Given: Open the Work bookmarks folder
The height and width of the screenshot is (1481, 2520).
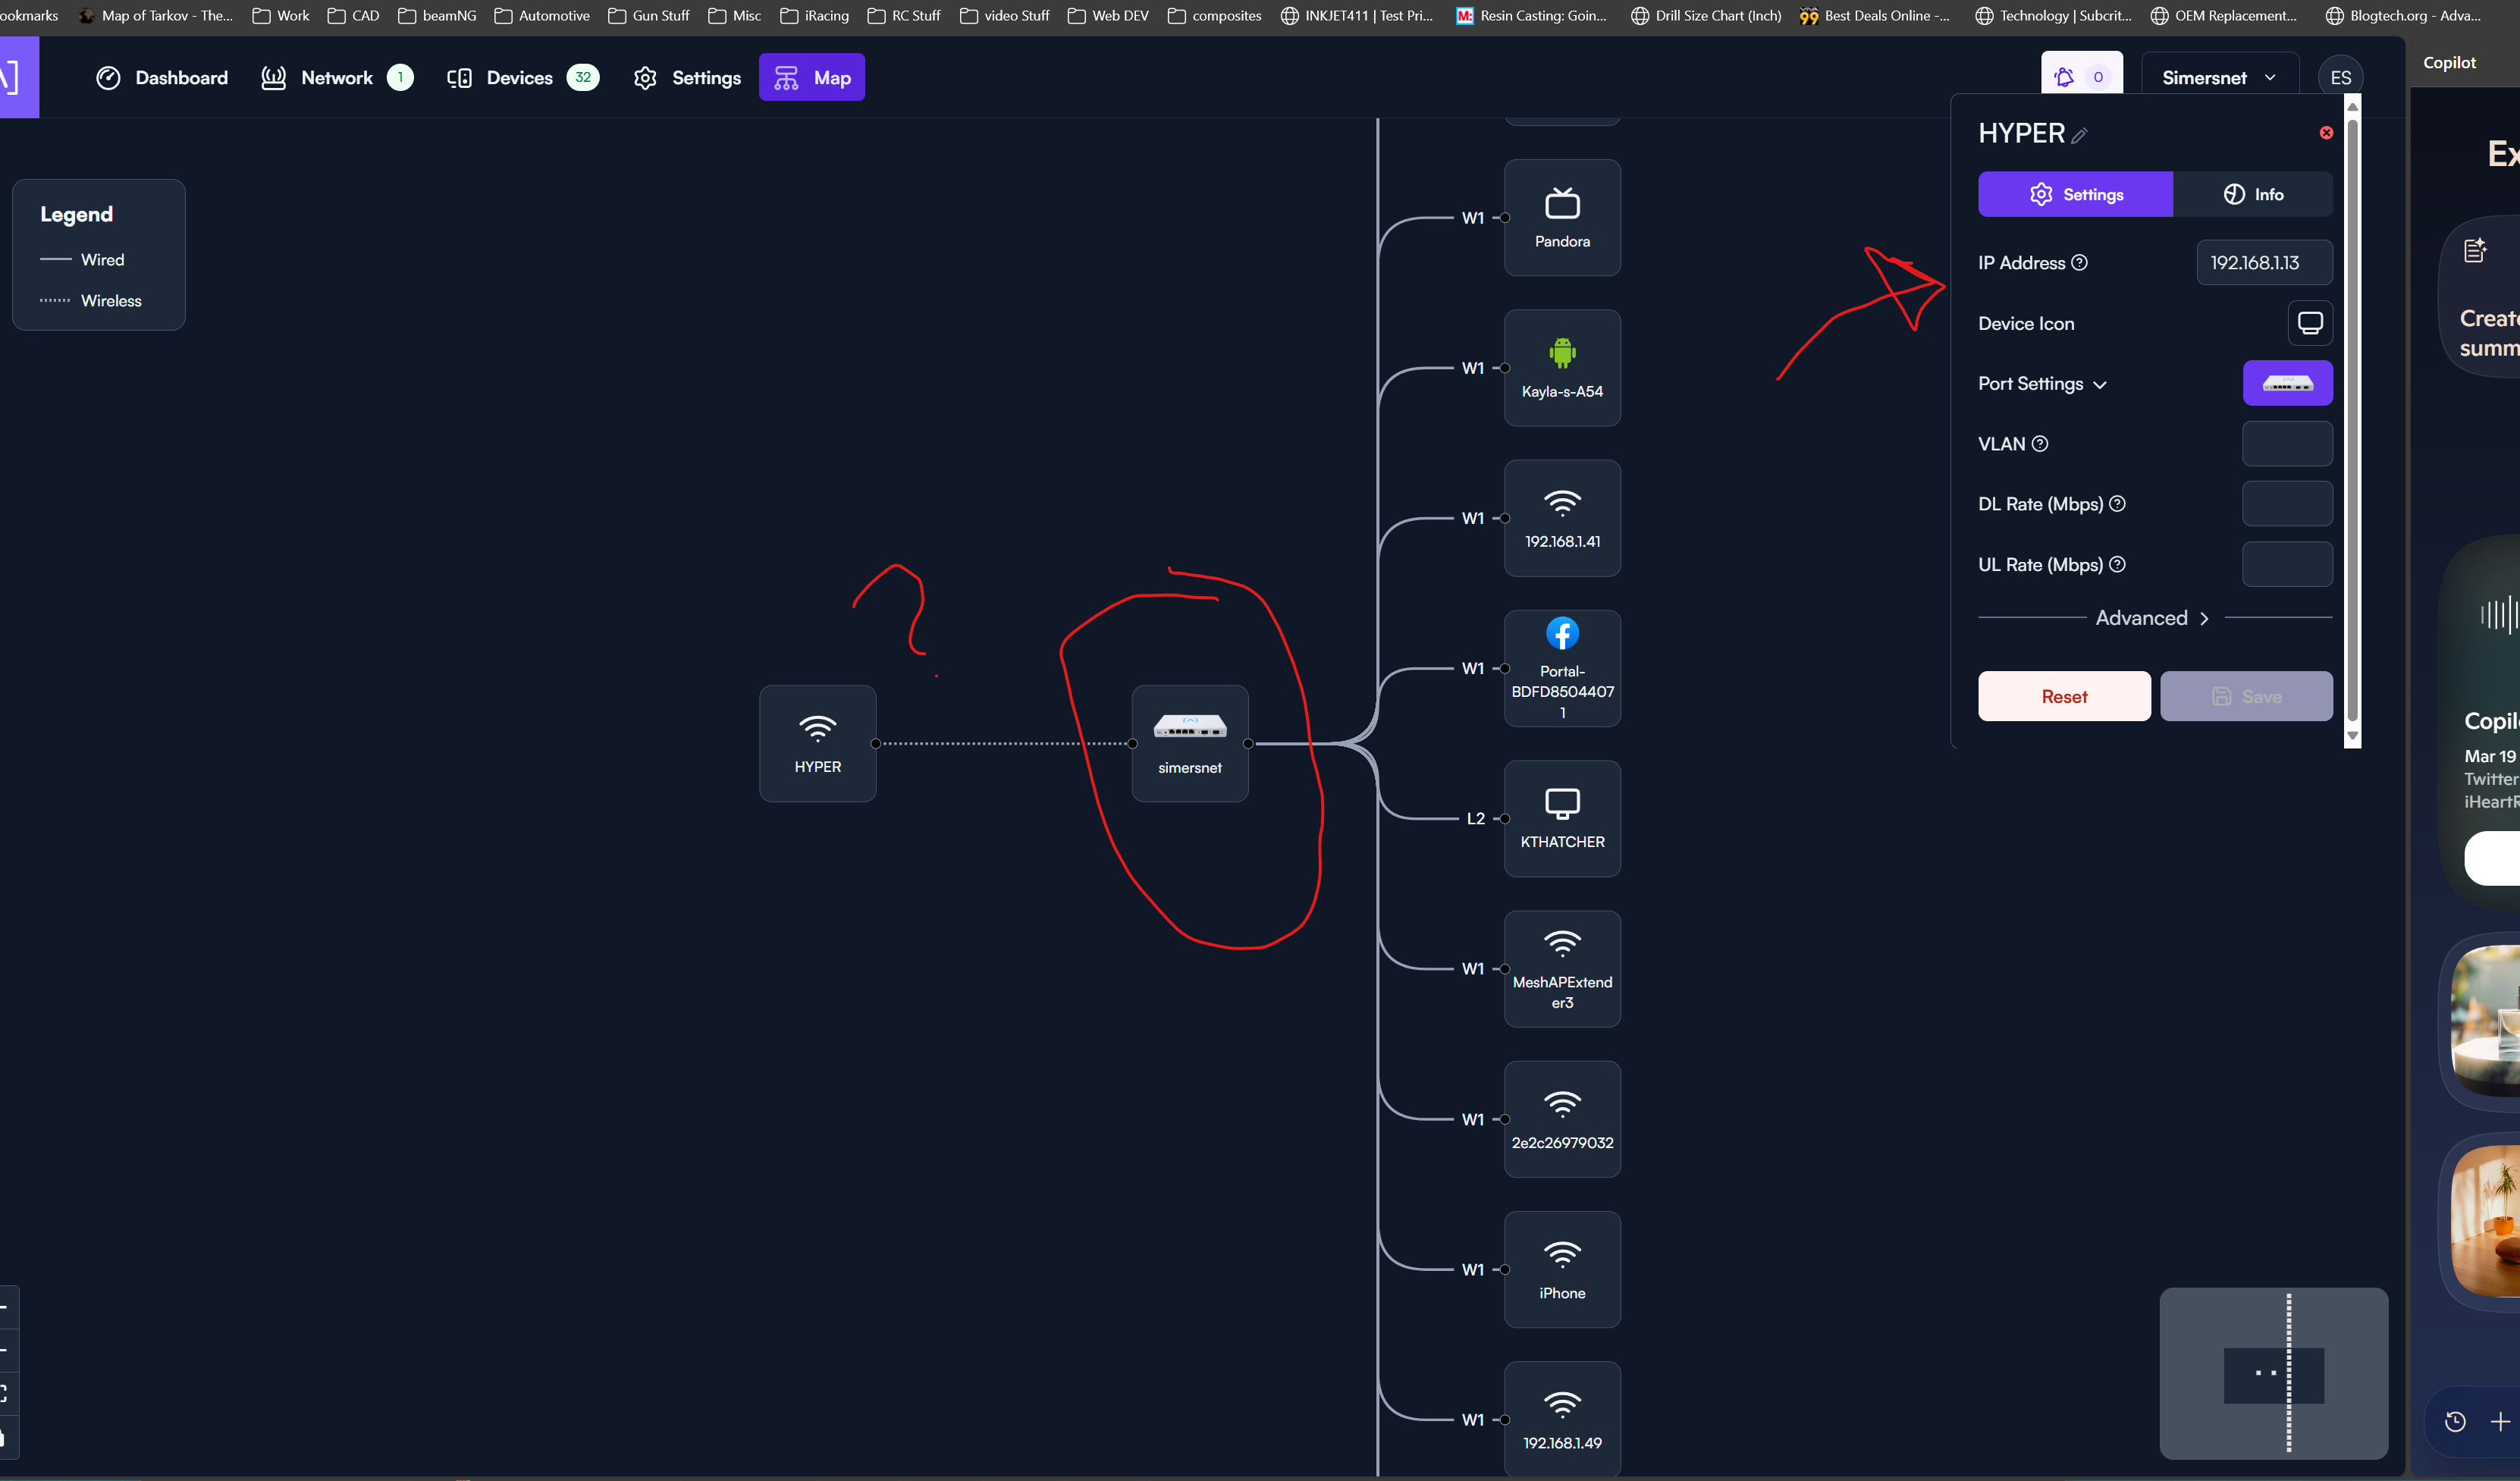Looking at the screenshot, I should (x=281, y=15).
